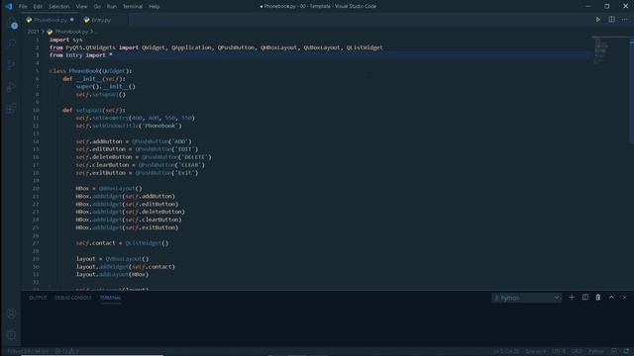Change file encoding UTF-8 in status bar
This screenshot has height=356, width=634.
point(559,352)
